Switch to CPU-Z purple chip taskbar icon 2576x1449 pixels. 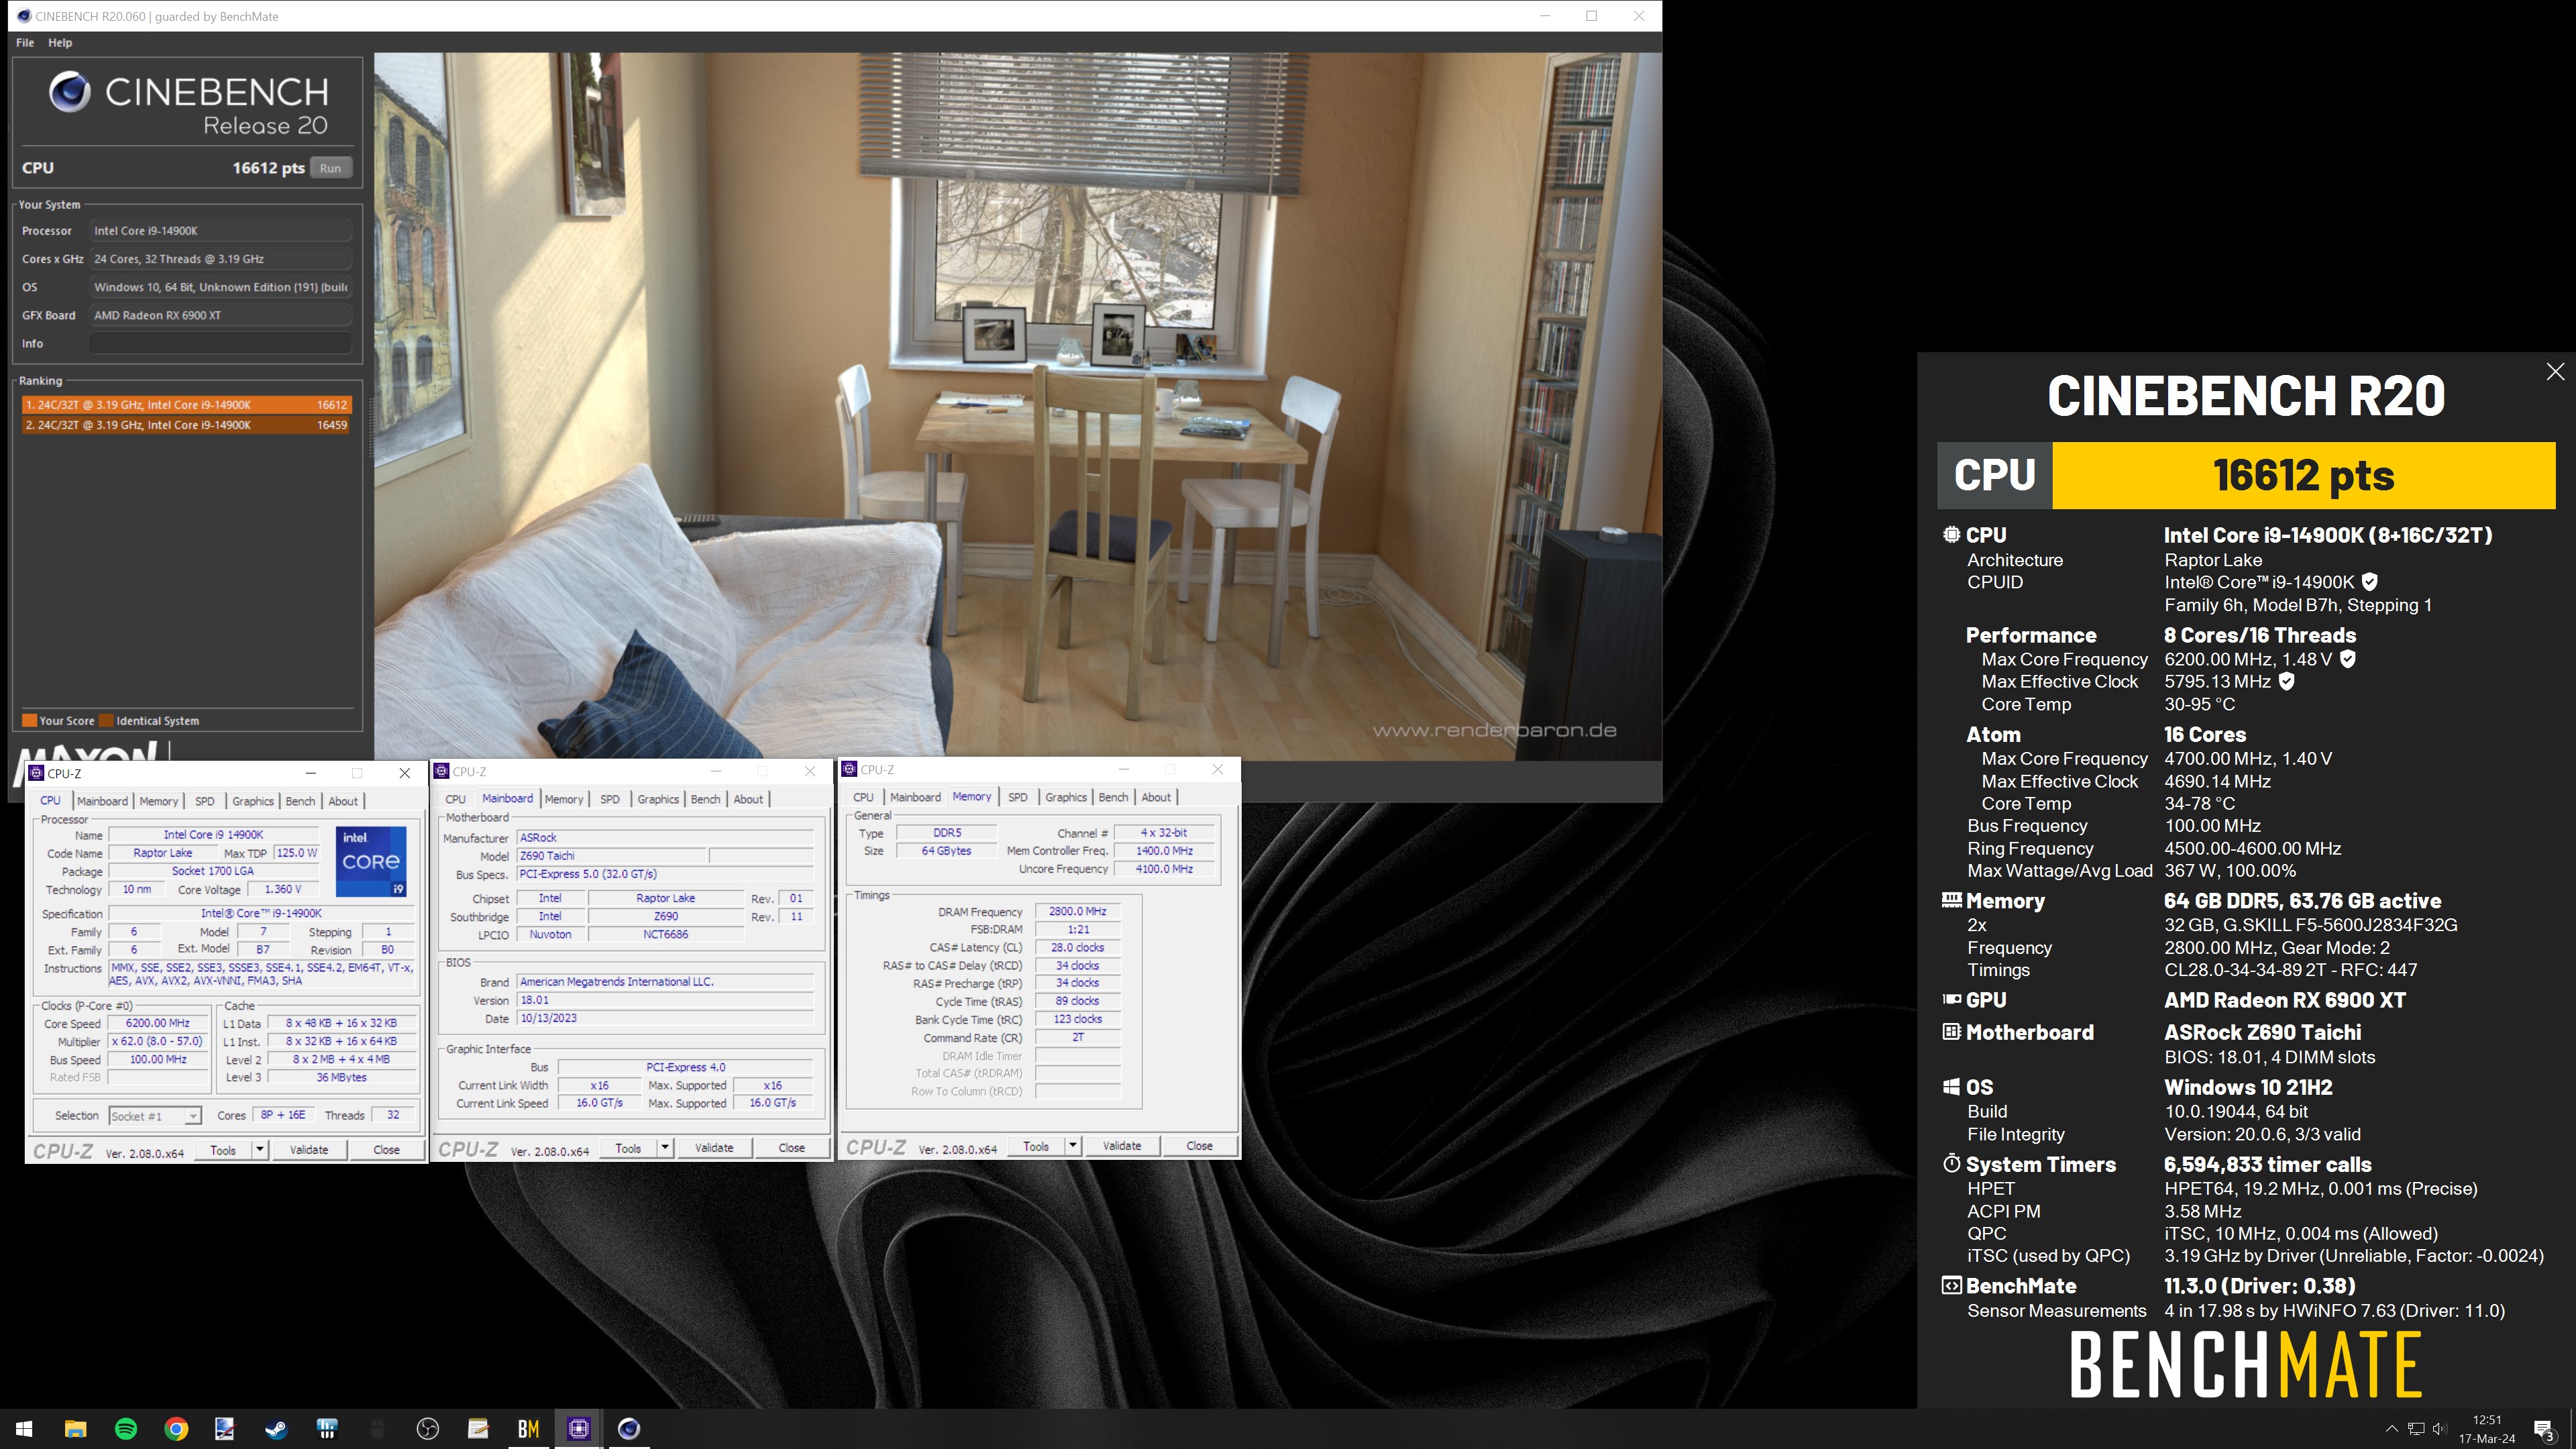[579, 1429]
